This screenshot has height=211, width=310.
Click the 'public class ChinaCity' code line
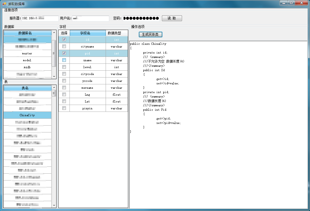click(148, 44)
